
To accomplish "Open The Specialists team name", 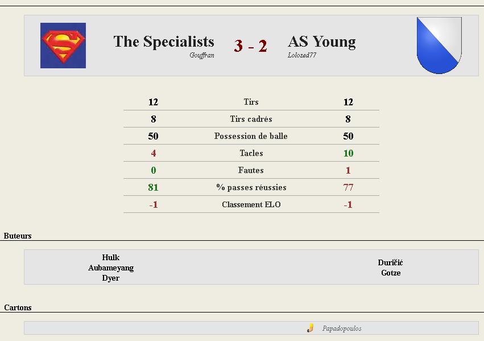I will [x=164, y=42].
